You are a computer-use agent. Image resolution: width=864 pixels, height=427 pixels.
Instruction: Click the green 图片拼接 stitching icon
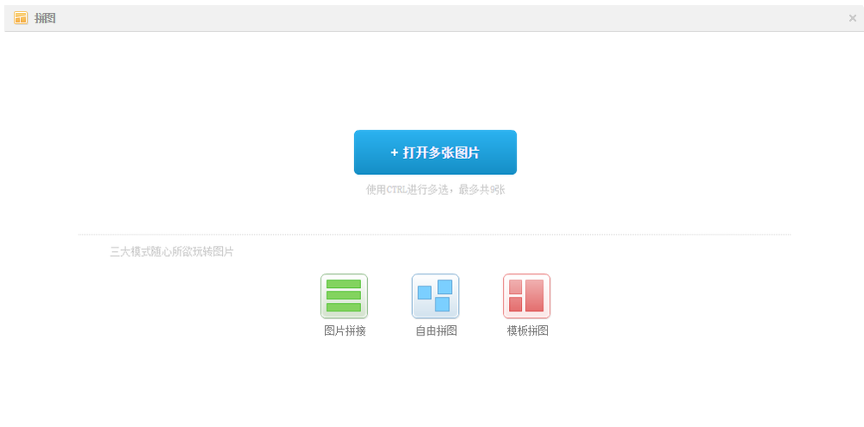(x=344, y=296)
